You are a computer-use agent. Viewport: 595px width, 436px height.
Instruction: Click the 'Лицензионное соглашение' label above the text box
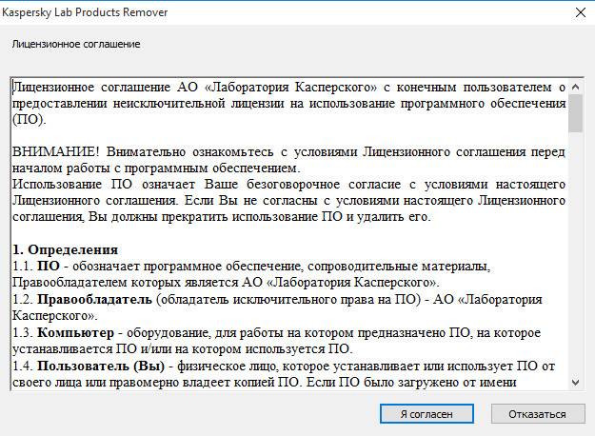pos(76,44)
